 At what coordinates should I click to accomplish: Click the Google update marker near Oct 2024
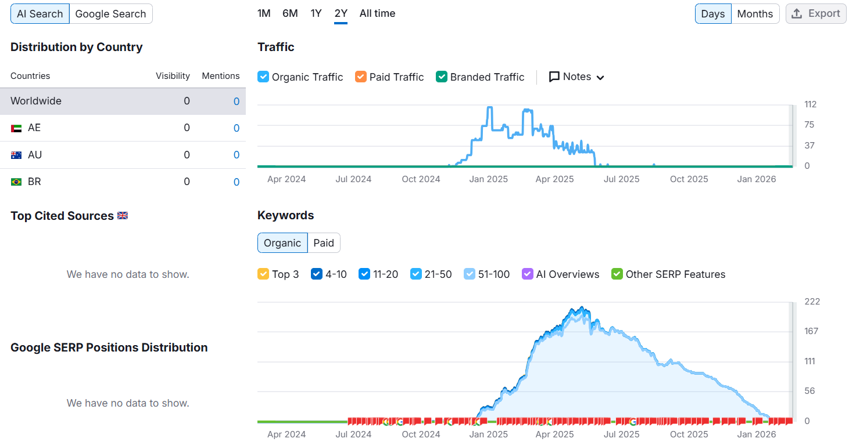point(400,422)
